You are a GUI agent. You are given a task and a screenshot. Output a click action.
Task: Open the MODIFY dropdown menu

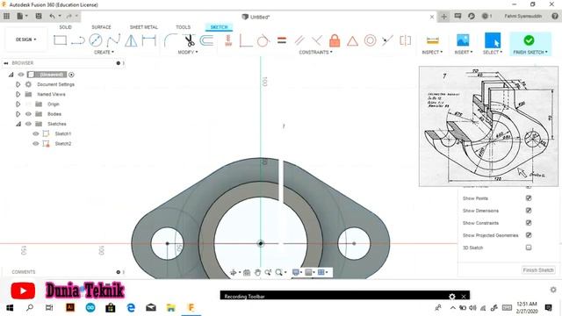188,53
